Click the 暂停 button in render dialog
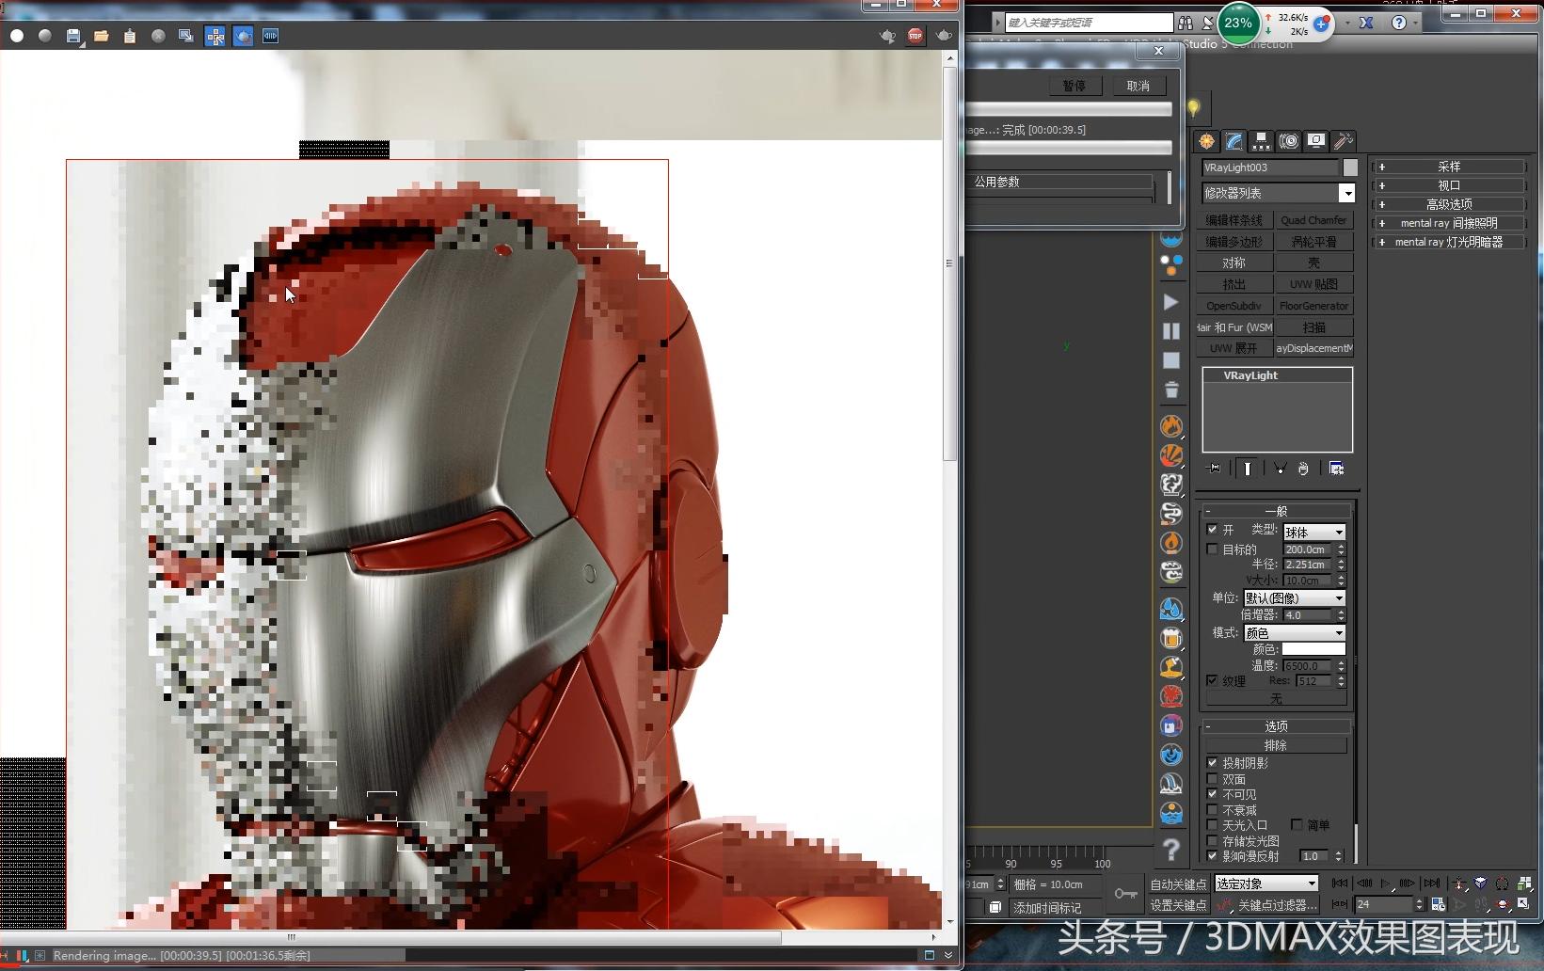 1074,86
